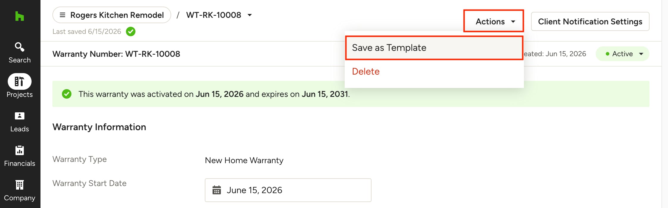
Task: Click the hamburger icon beside Rogers Kitchen Remodel
Action: pos(63,15)
